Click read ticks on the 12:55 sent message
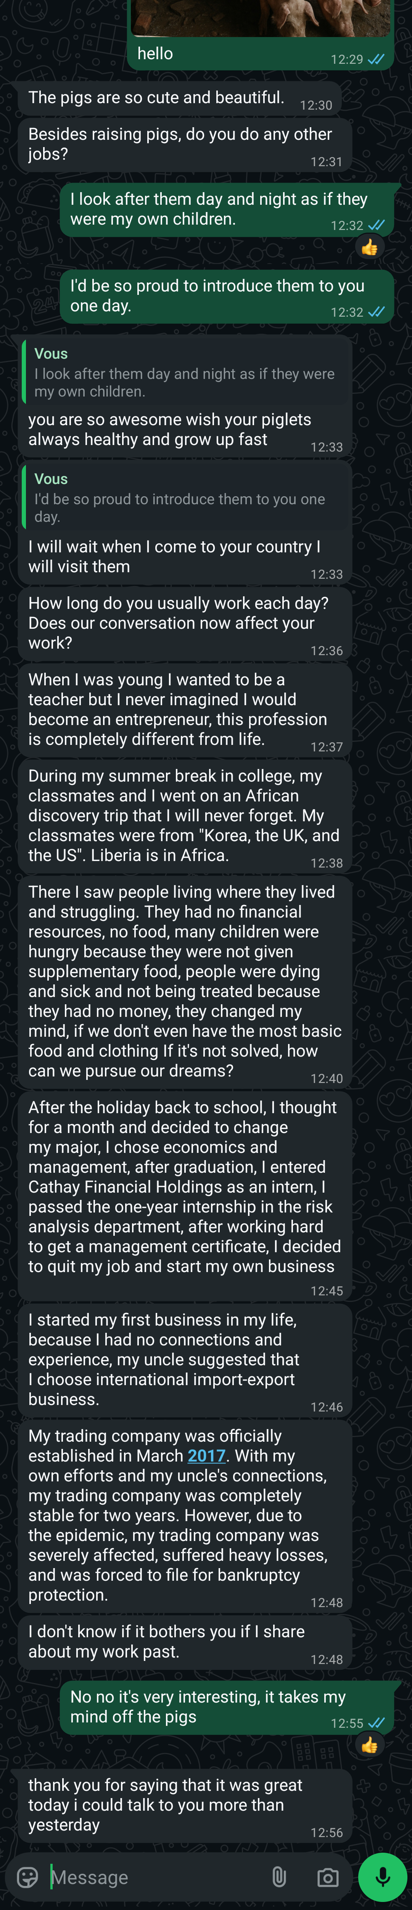The height and width of the screenshot is (1910, 412). [377, 1723]
